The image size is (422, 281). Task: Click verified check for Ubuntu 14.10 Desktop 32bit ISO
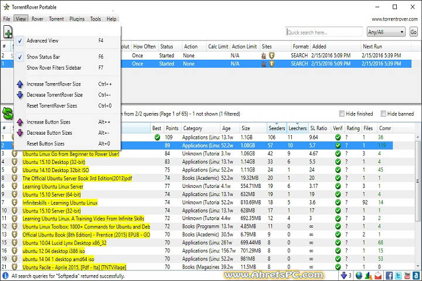338,170
